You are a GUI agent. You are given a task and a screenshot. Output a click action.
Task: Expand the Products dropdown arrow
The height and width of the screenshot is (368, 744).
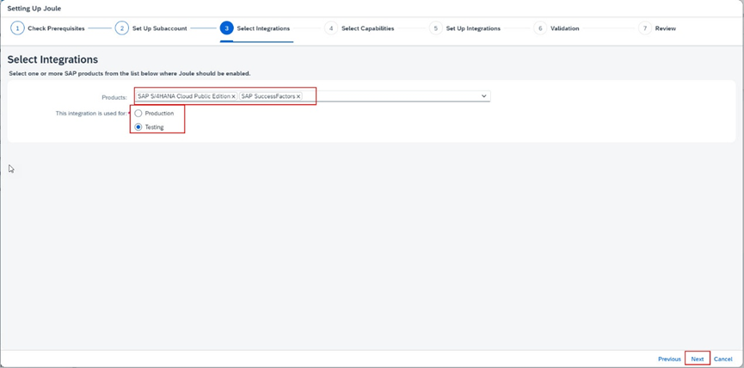coord(483,96)
